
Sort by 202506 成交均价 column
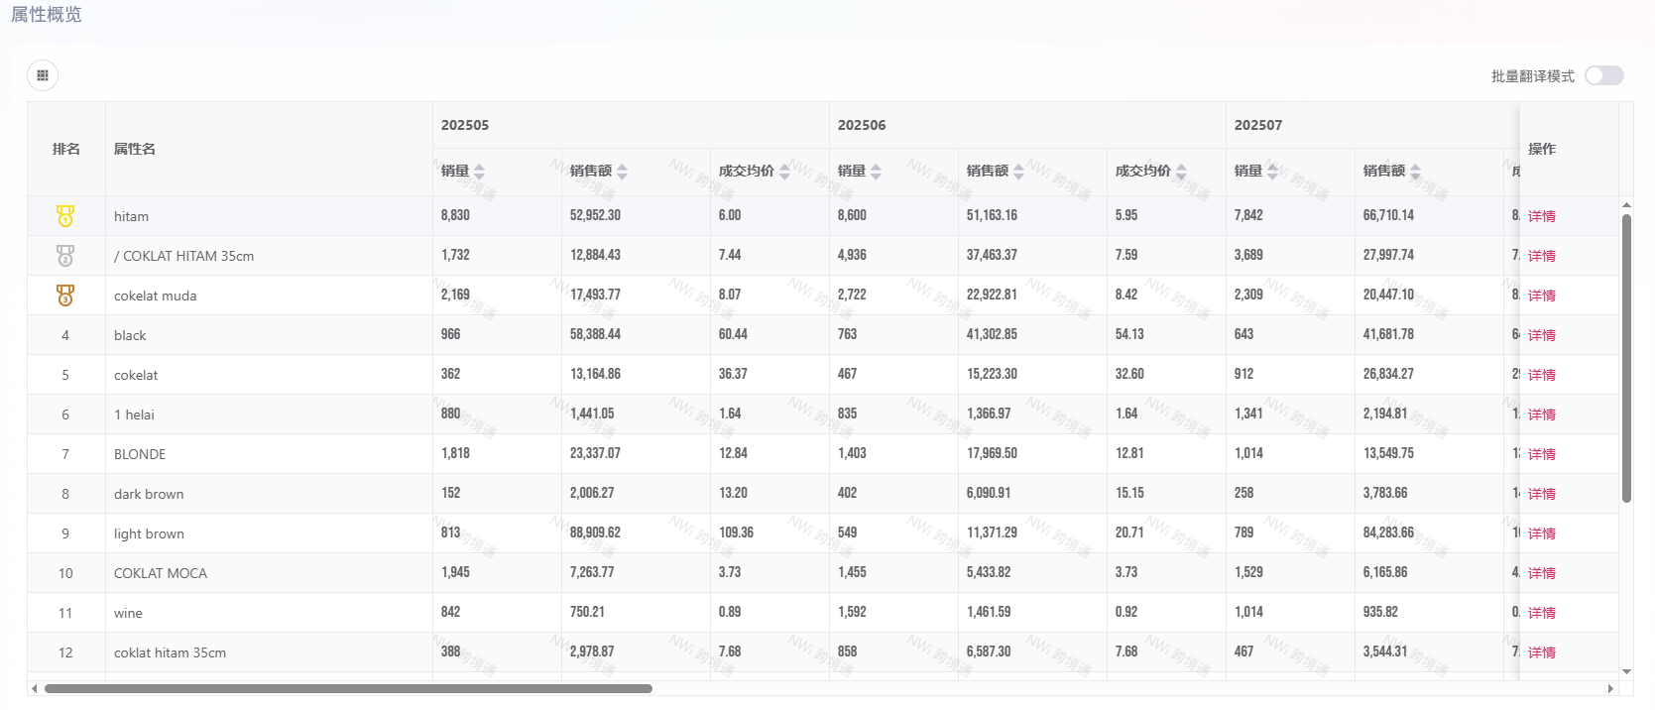coord(1181,172)
